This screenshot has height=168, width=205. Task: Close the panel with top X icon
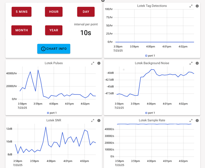pyautogui.click(x=103, y=1)
